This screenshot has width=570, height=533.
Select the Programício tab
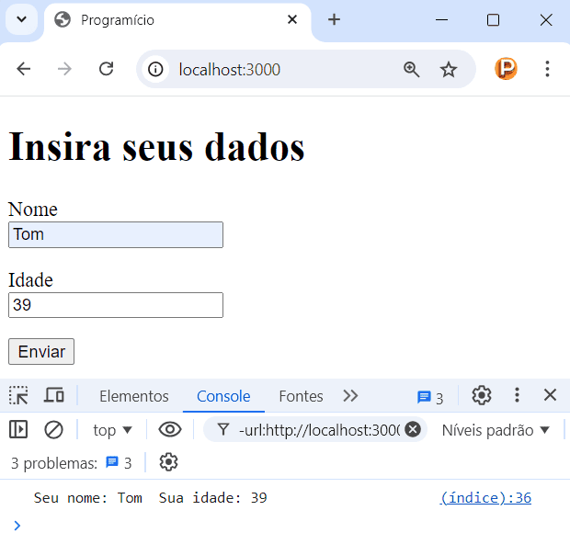[x=177, y=20]
